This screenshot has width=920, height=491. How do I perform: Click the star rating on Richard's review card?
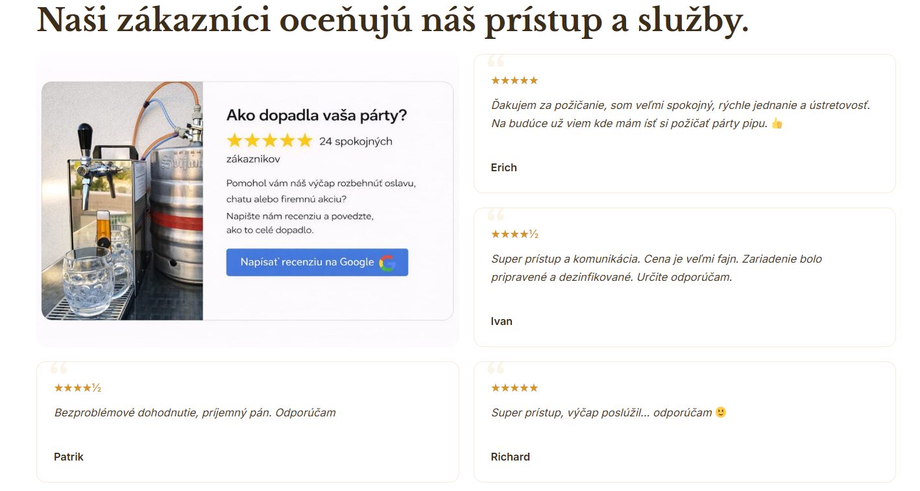[x=514, y=387]
